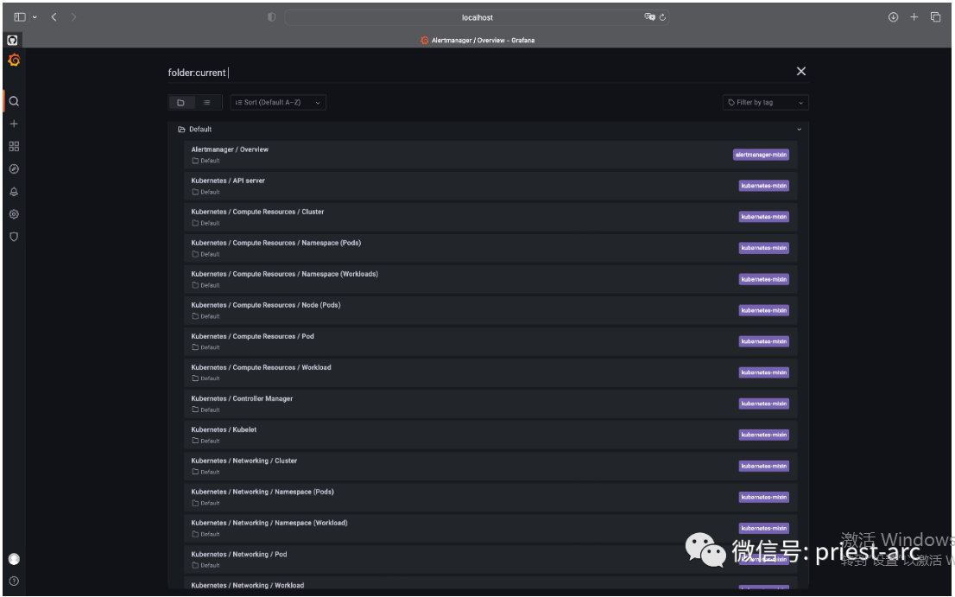Open a new Safari tab
955x597 pixels.
click(x=914, y=17)
